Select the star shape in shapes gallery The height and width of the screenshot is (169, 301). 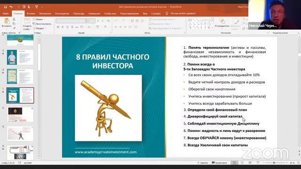click(x=209, y=28)
